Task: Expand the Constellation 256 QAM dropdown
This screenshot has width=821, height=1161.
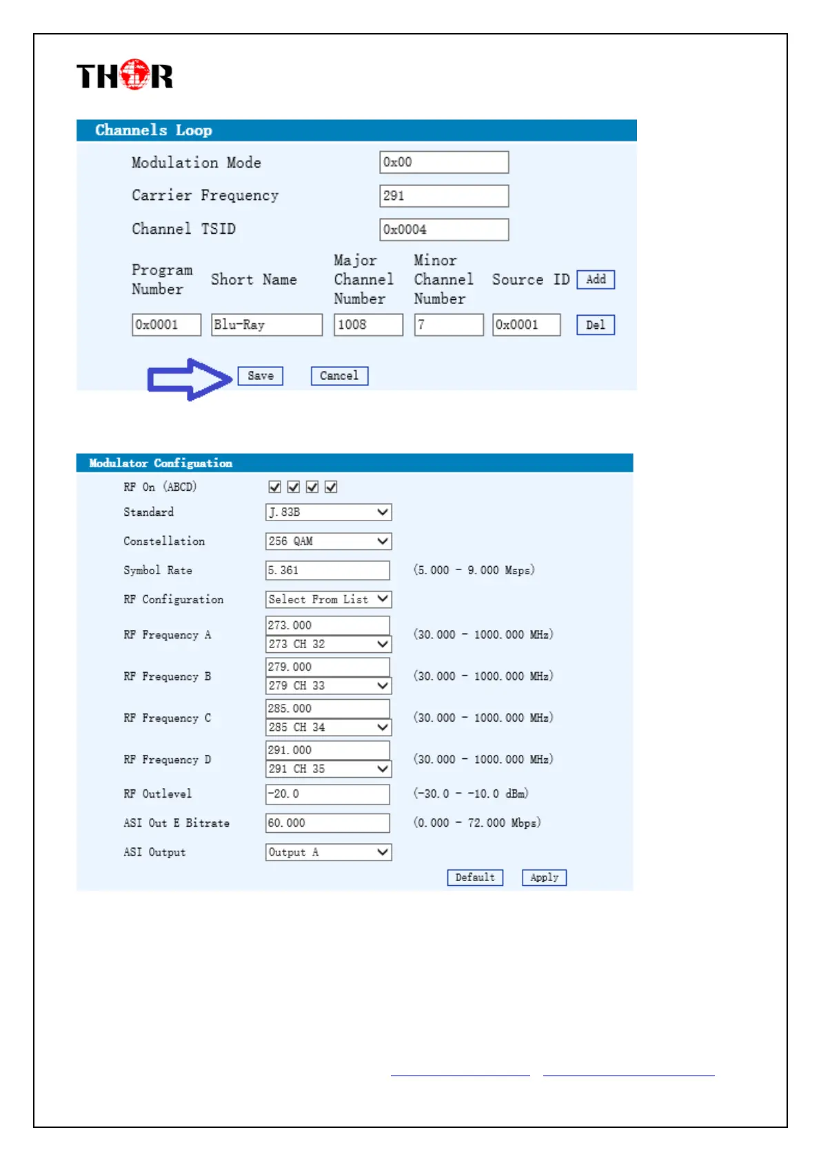Action: click(328, 541)
